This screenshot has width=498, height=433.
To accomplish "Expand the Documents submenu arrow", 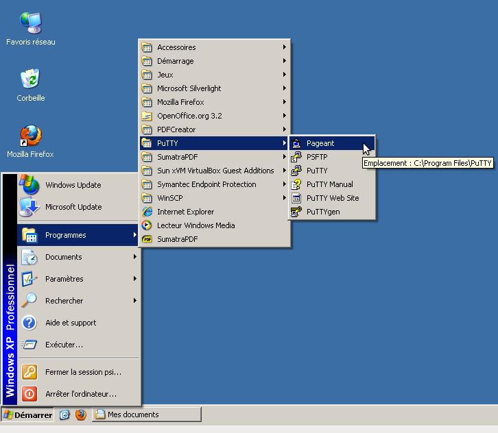I will coord(135,257).
